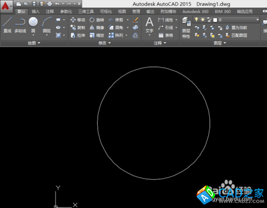Expand the layer name dropdown list
The width and height of the screenshot is (267, 208).
tap(257, 20)
